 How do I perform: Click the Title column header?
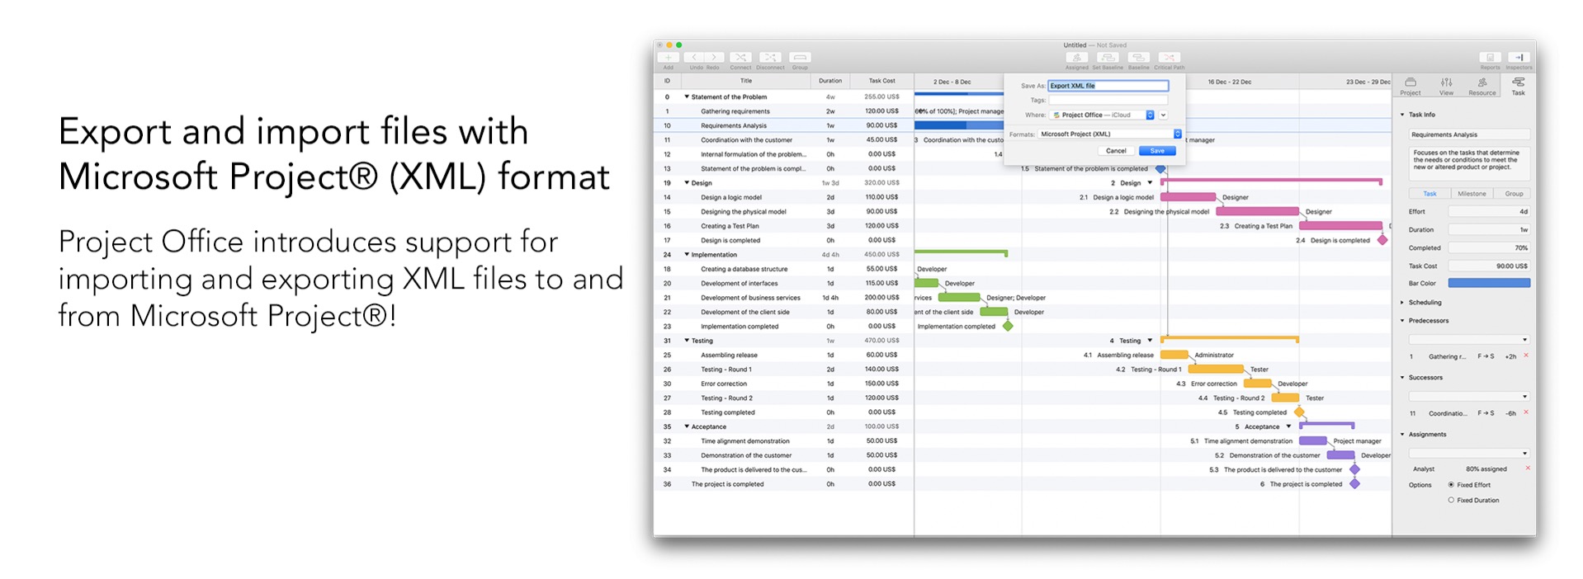746,81
